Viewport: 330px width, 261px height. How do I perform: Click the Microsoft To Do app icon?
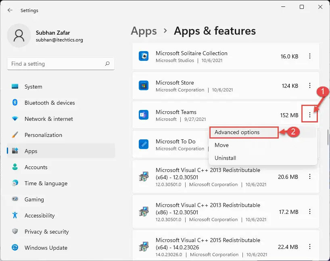144,144
